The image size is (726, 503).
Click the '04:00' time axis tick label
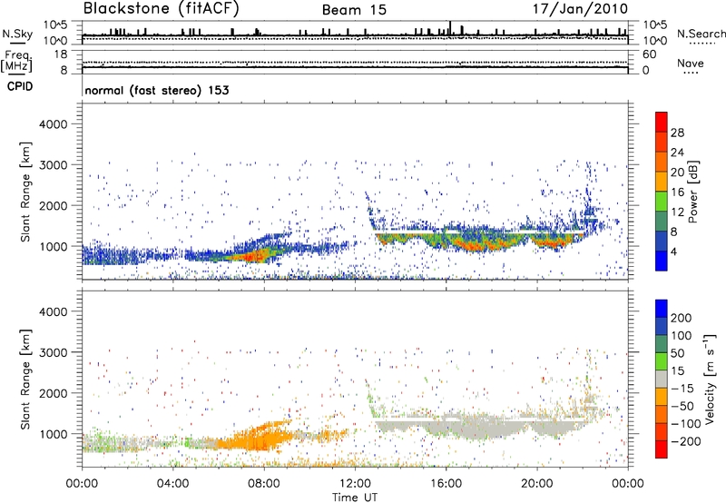(172, 484)
